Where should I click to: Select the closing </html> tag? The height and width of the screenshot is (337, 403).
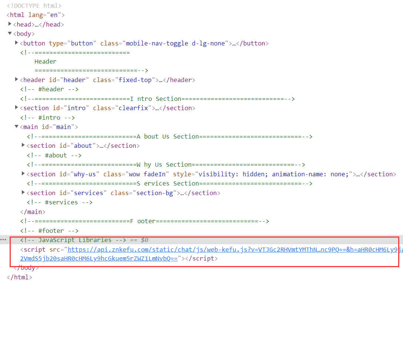click(20, 277)
